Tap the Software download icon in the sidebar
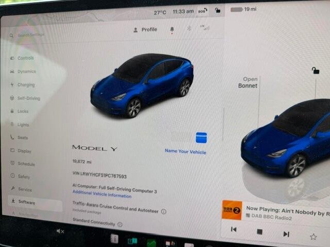The image size is (330, 247). 13,201
